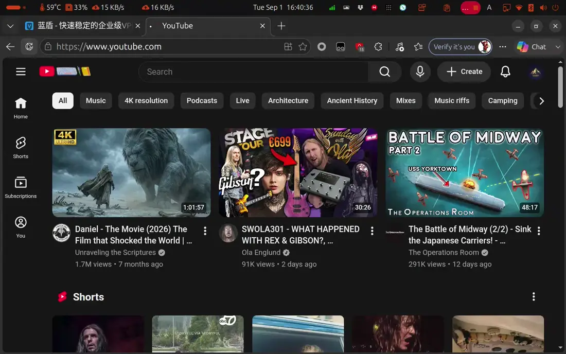Click the Verify it's you button
This screenshot has width=566, height=354.
[x=460, y=46]
